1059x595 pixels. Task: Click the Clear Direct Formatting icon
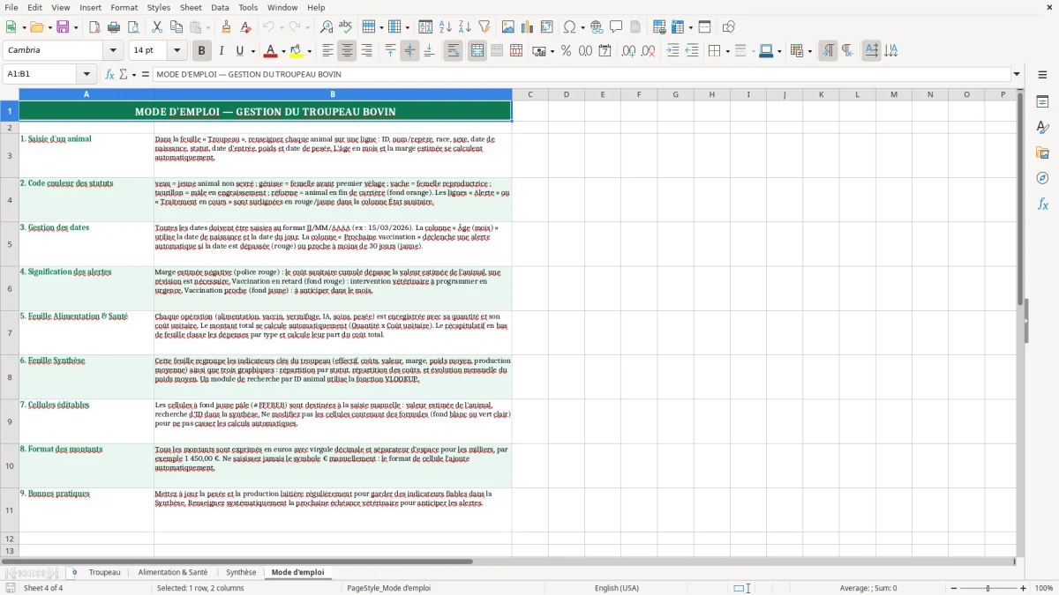pyautogui.click(x=244, y=27)
